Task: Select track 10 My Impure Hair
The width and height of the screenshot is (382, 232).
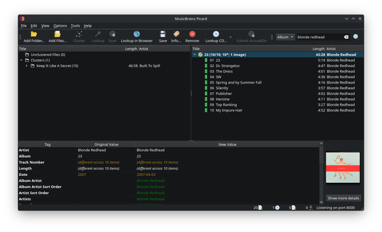Action: (278, 110)
